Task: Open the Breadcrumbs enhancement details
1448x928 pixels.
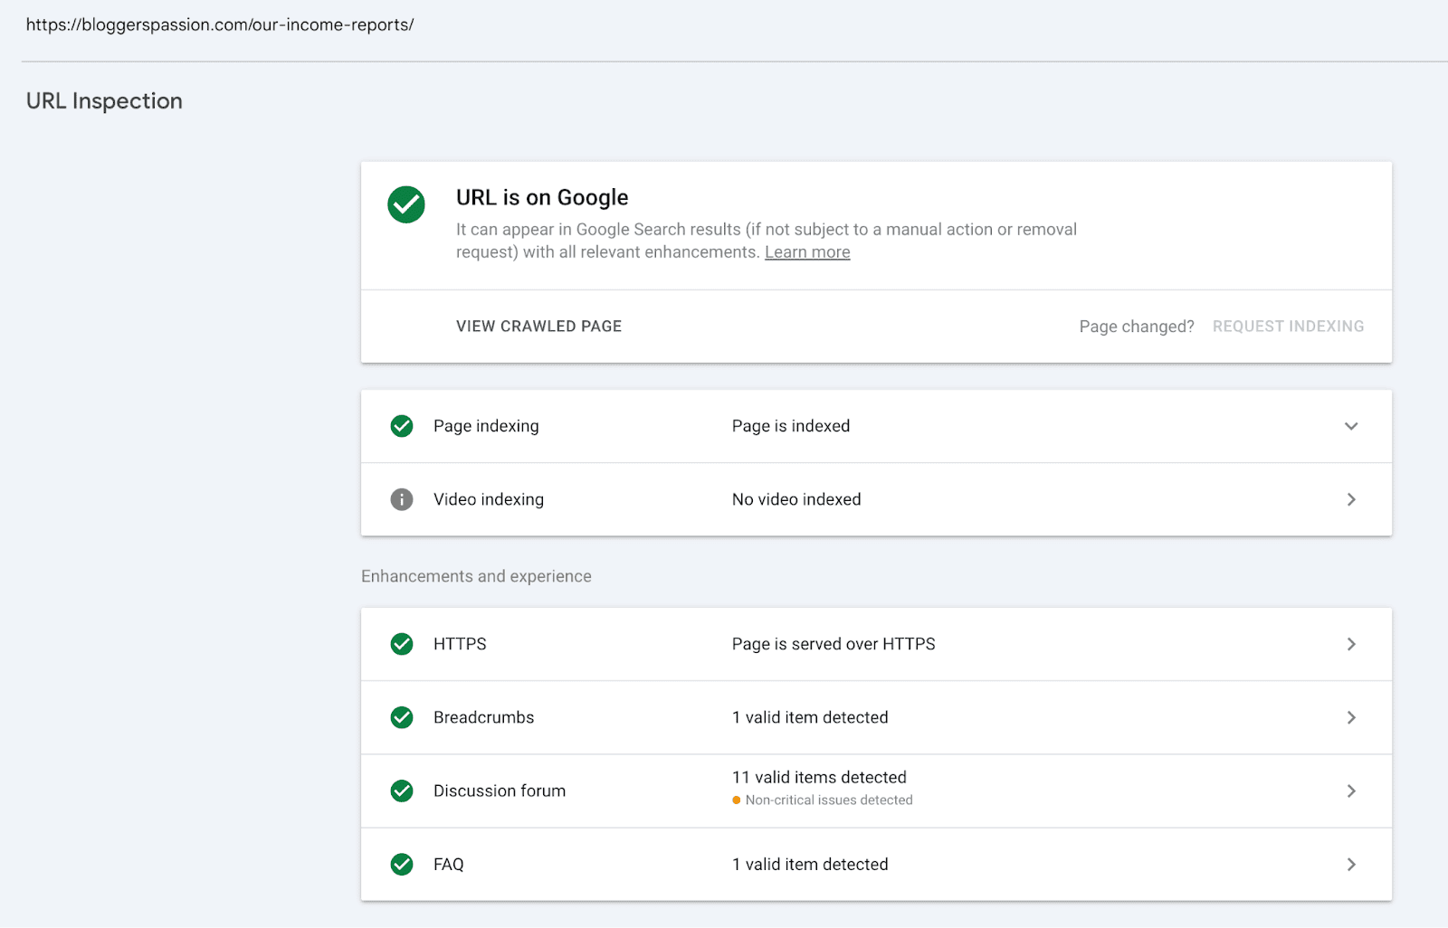Action: 1350,717
